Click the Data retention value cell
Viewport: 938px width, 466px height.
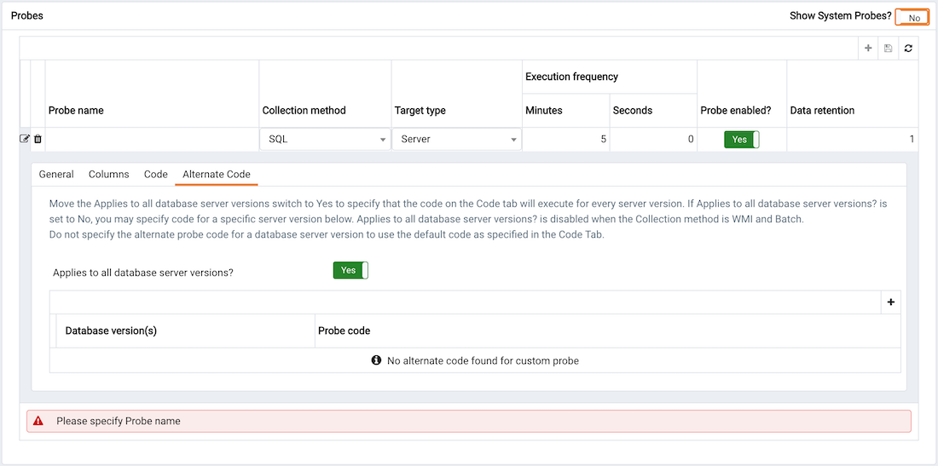coord(853,139)
